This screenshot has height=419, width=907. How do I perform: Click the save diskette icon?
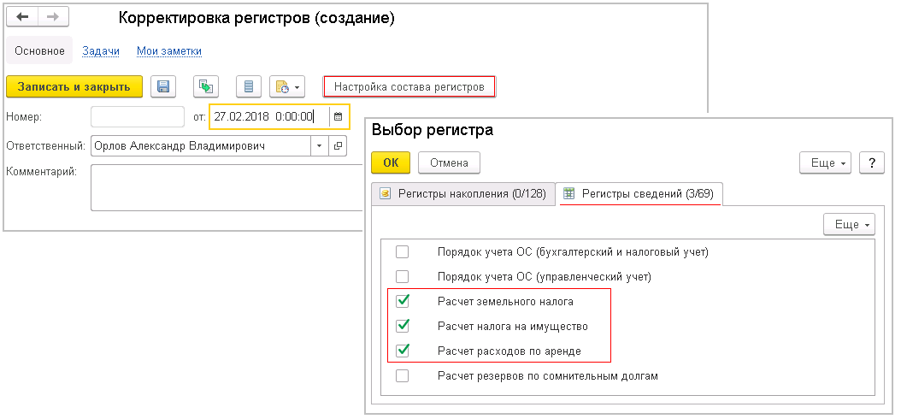click(163, 86)
